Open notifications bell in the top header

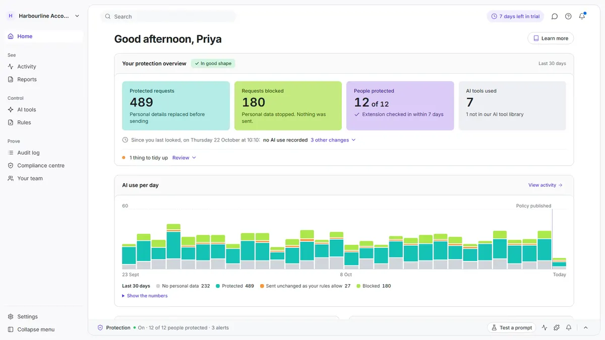click(x=582, y=17)
